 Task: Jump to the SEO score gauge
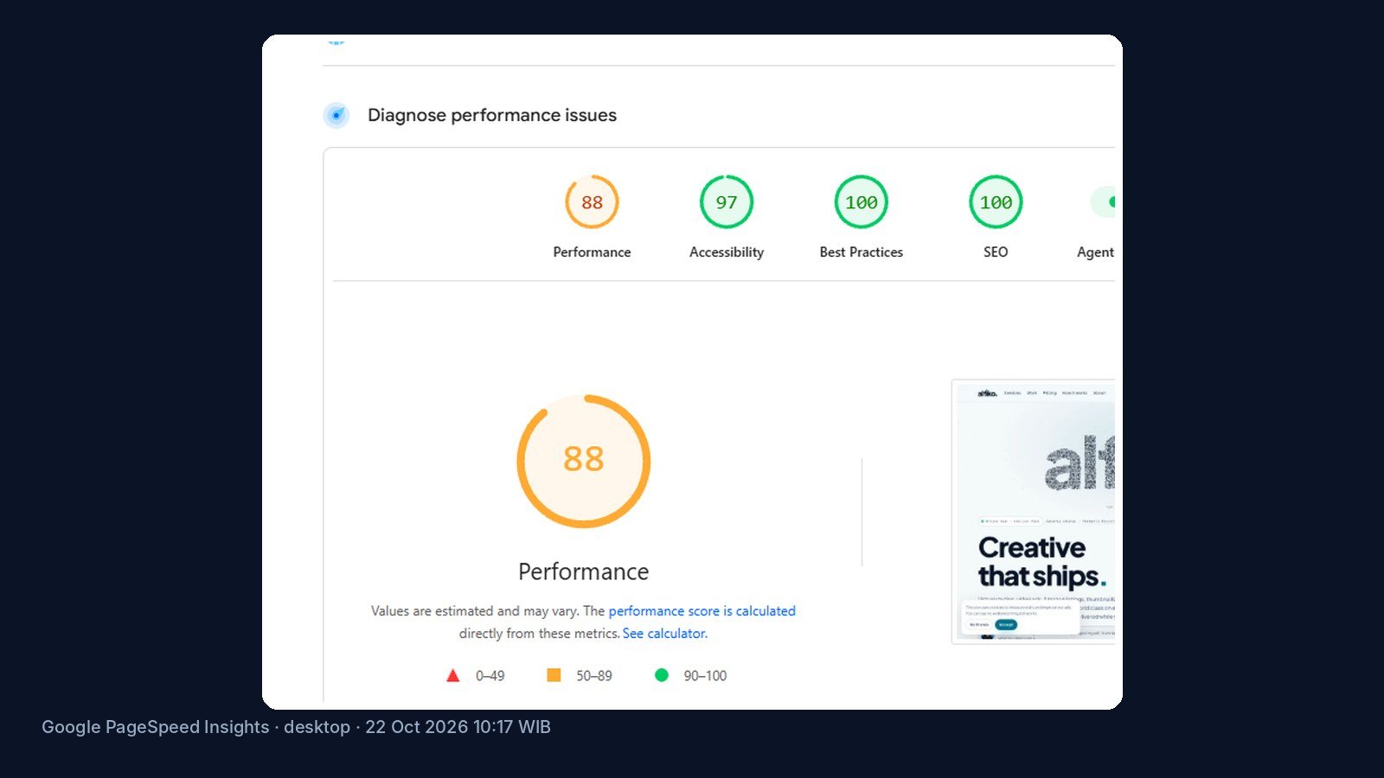996,217
